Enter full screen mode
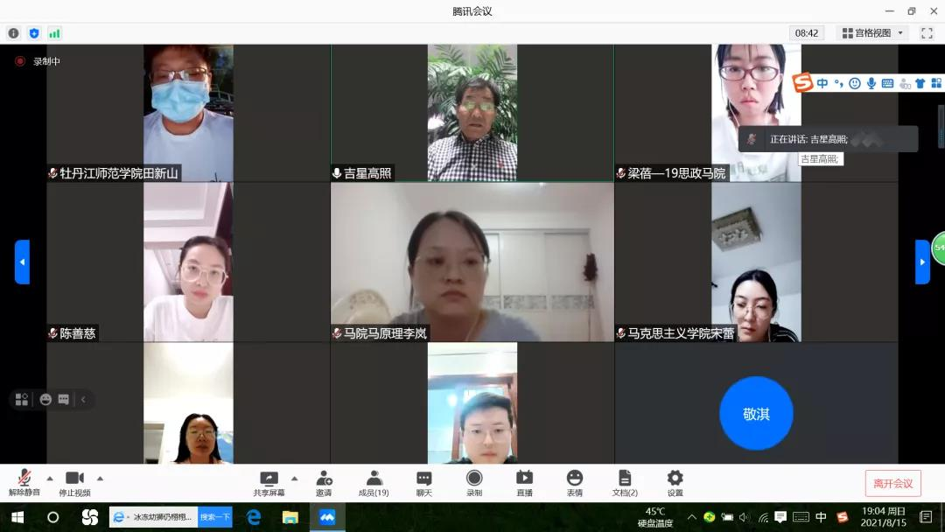 (x=927, y=33)
